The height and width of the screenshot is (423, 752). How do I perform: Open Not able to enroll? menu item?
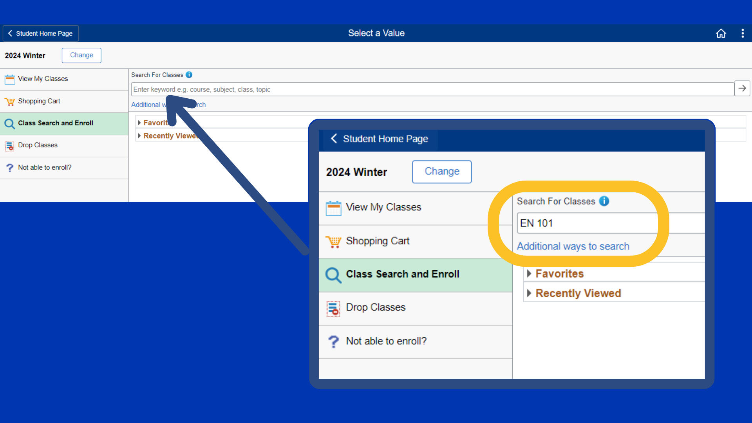click(x=45, y=167)
